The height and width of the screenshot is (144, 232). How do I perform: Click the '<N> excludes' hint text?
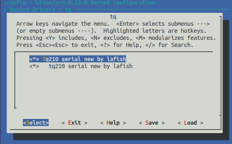(107, 38)
